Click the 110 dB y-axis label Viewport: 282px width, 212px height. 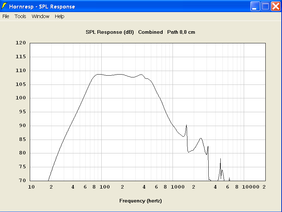[x=21, y=70]
